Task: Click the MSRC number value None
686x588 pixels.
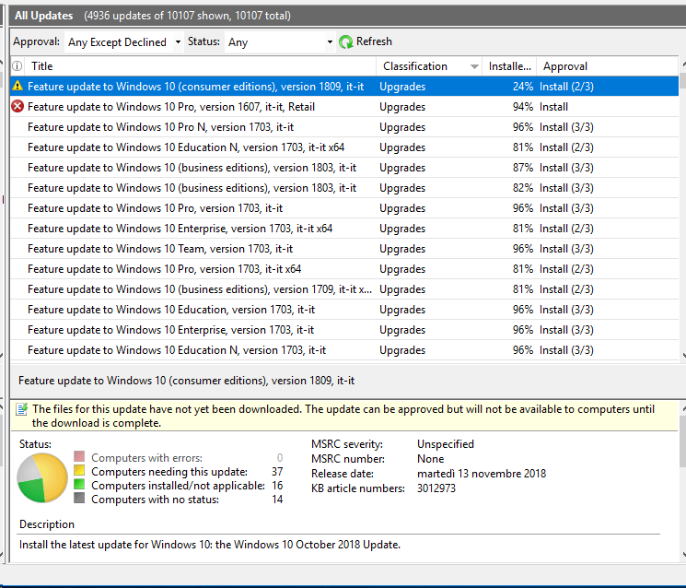Action: tap(431, 459)
